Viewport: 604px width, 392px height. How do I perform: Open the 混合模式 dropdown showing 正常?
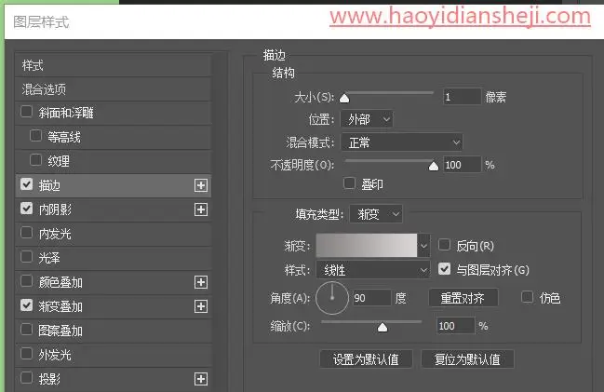click(402, 142)
